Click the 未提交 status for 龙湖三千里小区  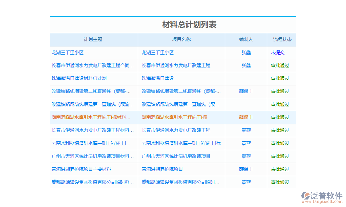click(x=280, y=52)
